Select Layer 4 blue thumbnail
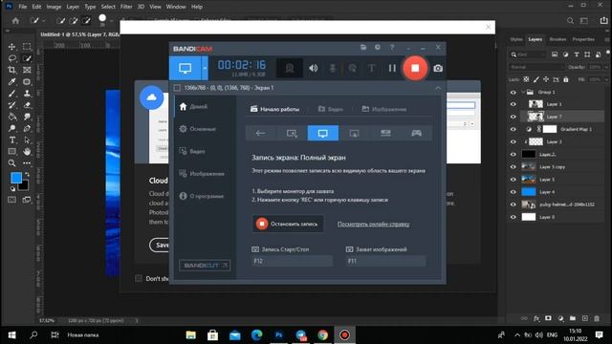Screen dimensions: 612x344 529,192
